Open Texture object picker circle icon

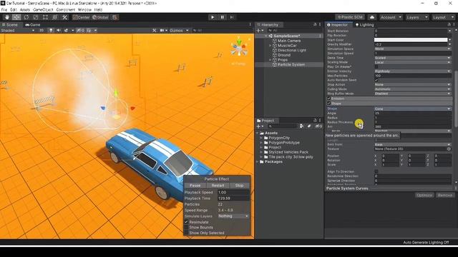click(x=449, y=149)
